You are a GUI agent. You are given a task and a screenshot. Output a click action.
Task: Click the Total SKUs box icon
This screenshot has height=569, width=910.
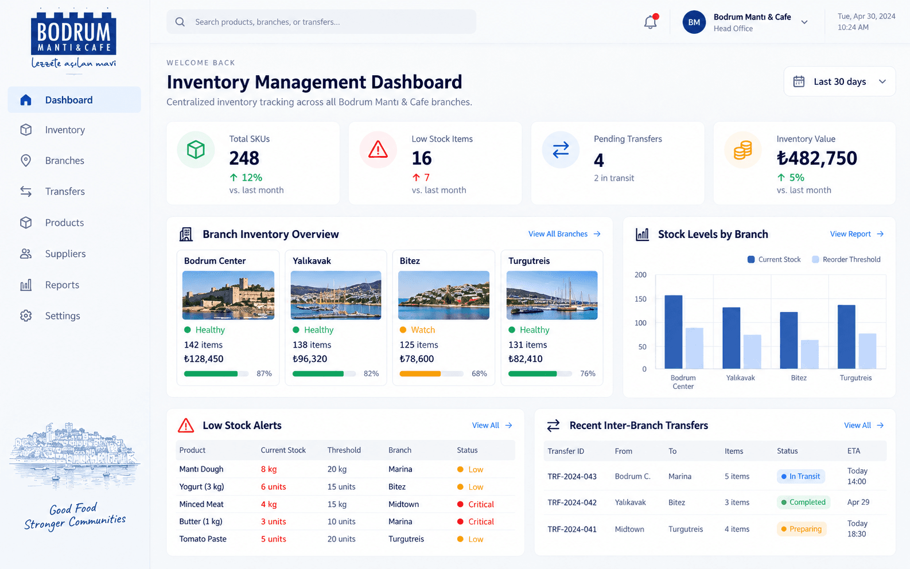[x=196, y=150]
